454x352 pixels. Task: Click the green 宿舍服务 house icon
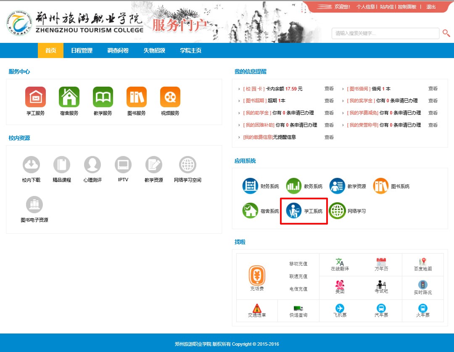coord(69,97)
